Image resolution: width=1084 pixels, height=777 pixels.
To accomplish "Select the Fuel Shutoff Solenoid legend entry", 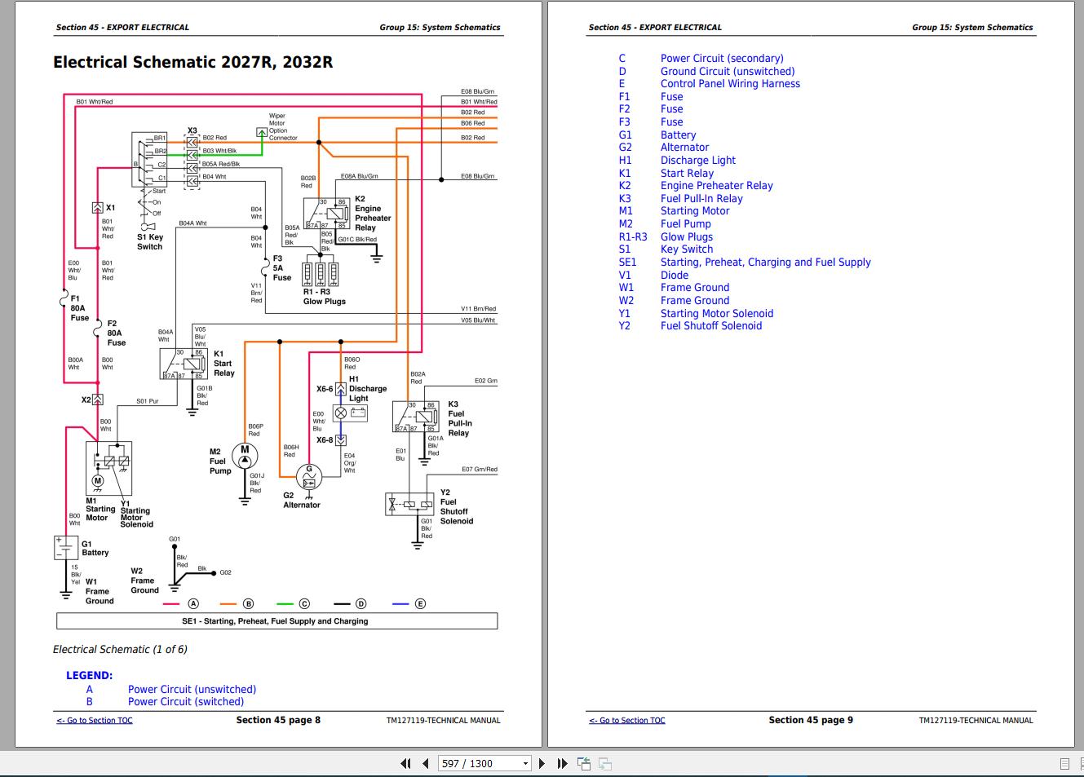I will coord(711,326).
